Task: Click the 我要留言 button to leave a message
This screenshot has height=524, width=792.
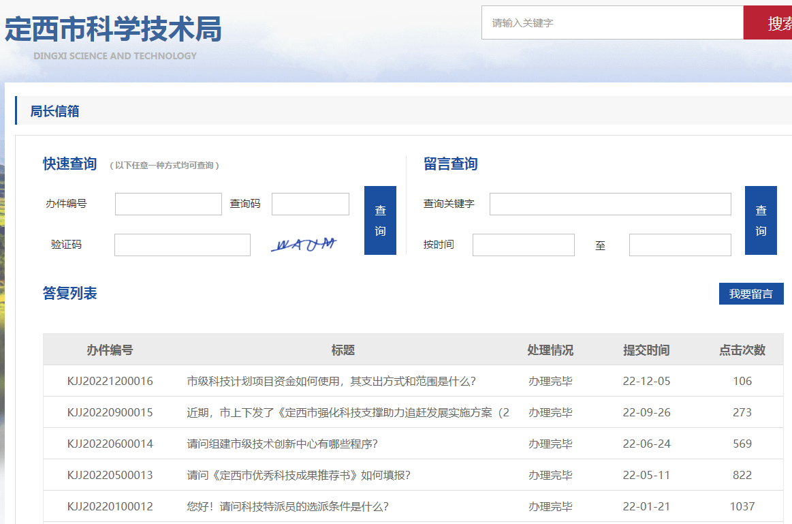Action: (x=751, y=294)
